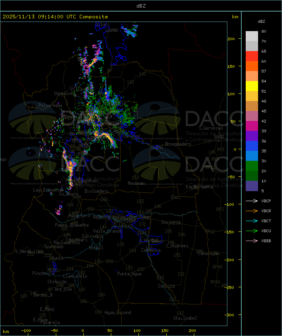Click the cyan VBCT arrow icon
This screenshot has width=282, height=336.
click(x=252, y=221)
